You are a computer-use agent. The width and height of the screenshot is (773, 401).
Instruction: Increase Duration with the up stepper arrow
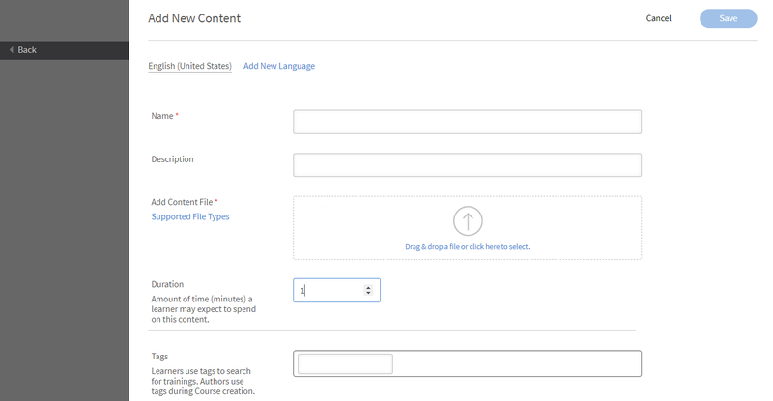click(368, 287)
